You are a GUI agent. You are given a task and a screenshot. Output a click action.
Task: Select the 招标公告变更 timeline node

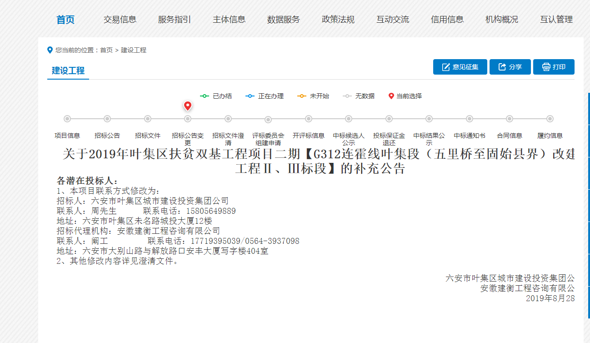(x=188, y=119)
